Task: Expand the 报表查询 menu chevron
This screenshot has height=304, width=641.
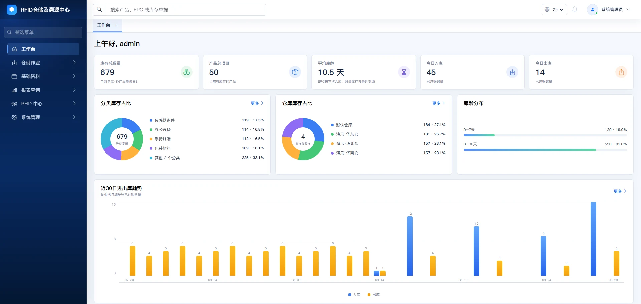Action: 74,90
